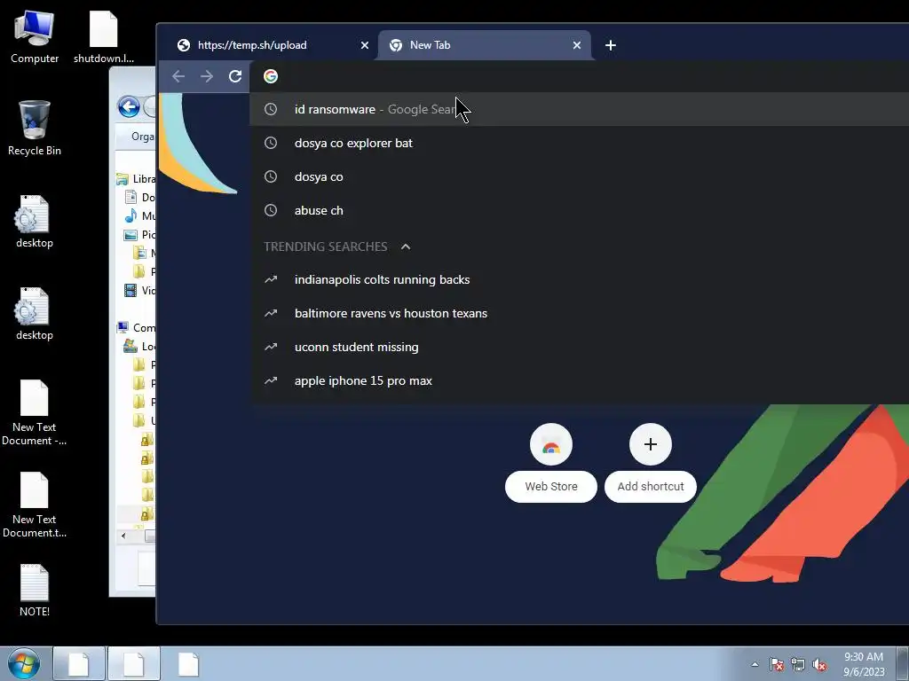Image resolution: width=909 pixels, height=681 pixels.
Task: Select the 'abuse ch' history suggestion
Action: [579, 210]
